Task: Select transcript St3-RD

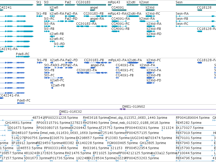Action: (59, 47)
